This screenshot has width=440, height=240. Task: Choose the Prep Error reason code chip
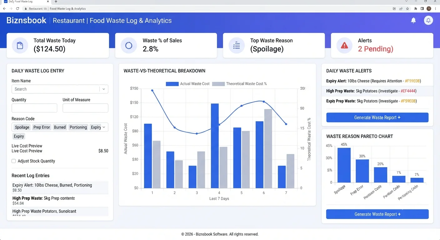coord(42,127)
